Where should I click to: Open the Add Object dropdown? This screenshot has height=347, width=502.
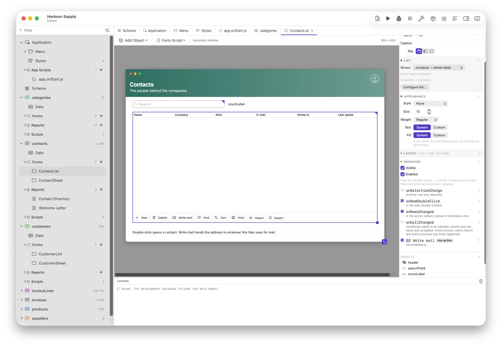click(133, 40)
